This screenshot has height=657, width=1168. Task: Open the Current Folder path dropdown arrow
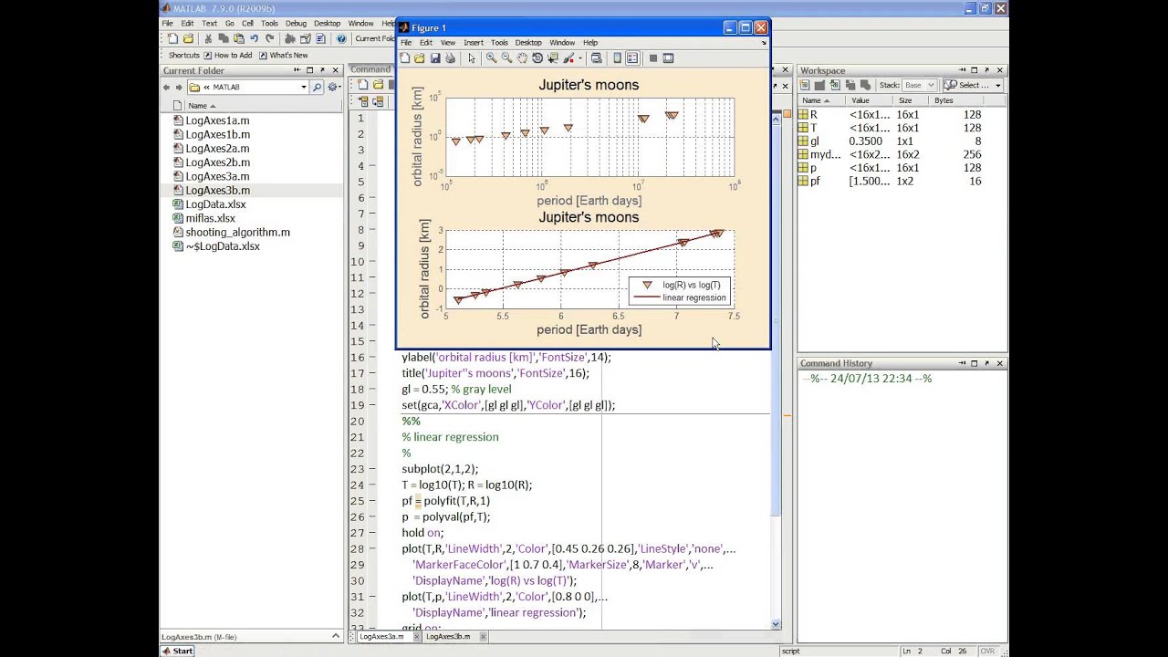tap(304, 87)
